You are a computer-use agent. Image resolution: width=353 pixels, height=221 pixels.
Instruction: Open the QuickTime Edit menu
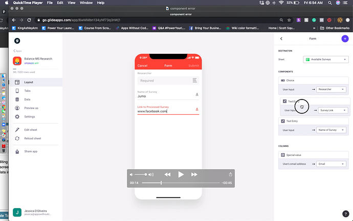coord(60,3)
